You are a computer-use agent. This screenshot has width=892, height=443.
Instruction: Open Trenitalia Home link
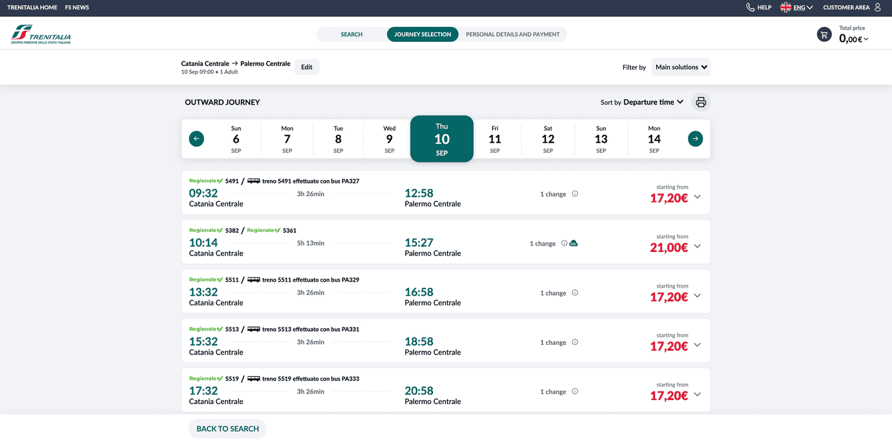click(33, 8)
